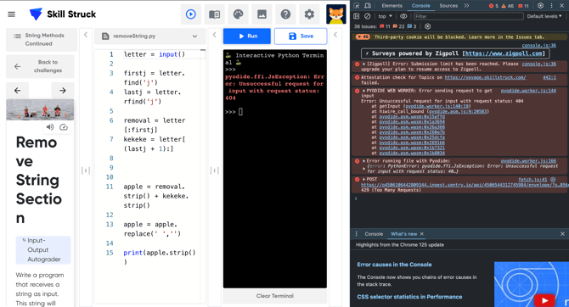Clear Terminal output
569x307 pixels.
point(274,296)
